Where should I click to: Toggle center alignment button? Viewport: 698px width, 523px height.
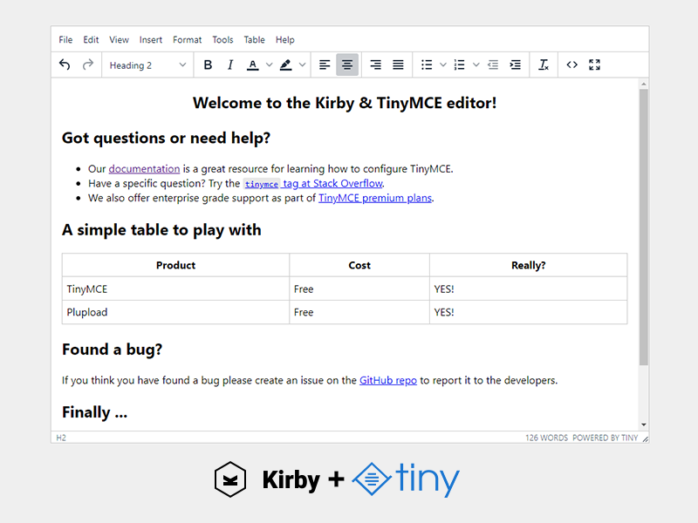click(347, 65)
